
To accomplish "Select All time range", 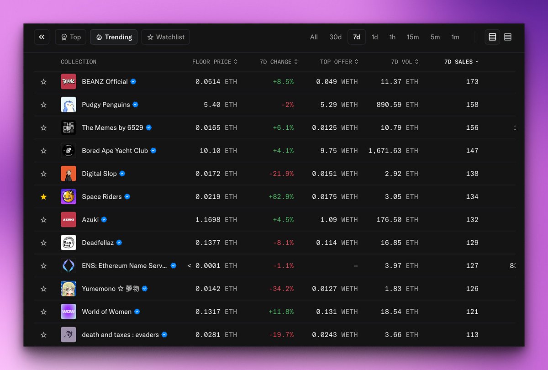I will [x=314, y=37].
